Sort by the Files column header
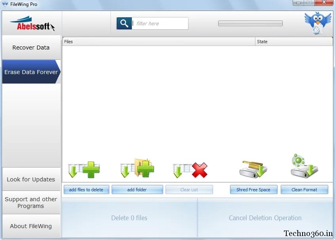Screen dimensions: 335x240 coord(159,42)
